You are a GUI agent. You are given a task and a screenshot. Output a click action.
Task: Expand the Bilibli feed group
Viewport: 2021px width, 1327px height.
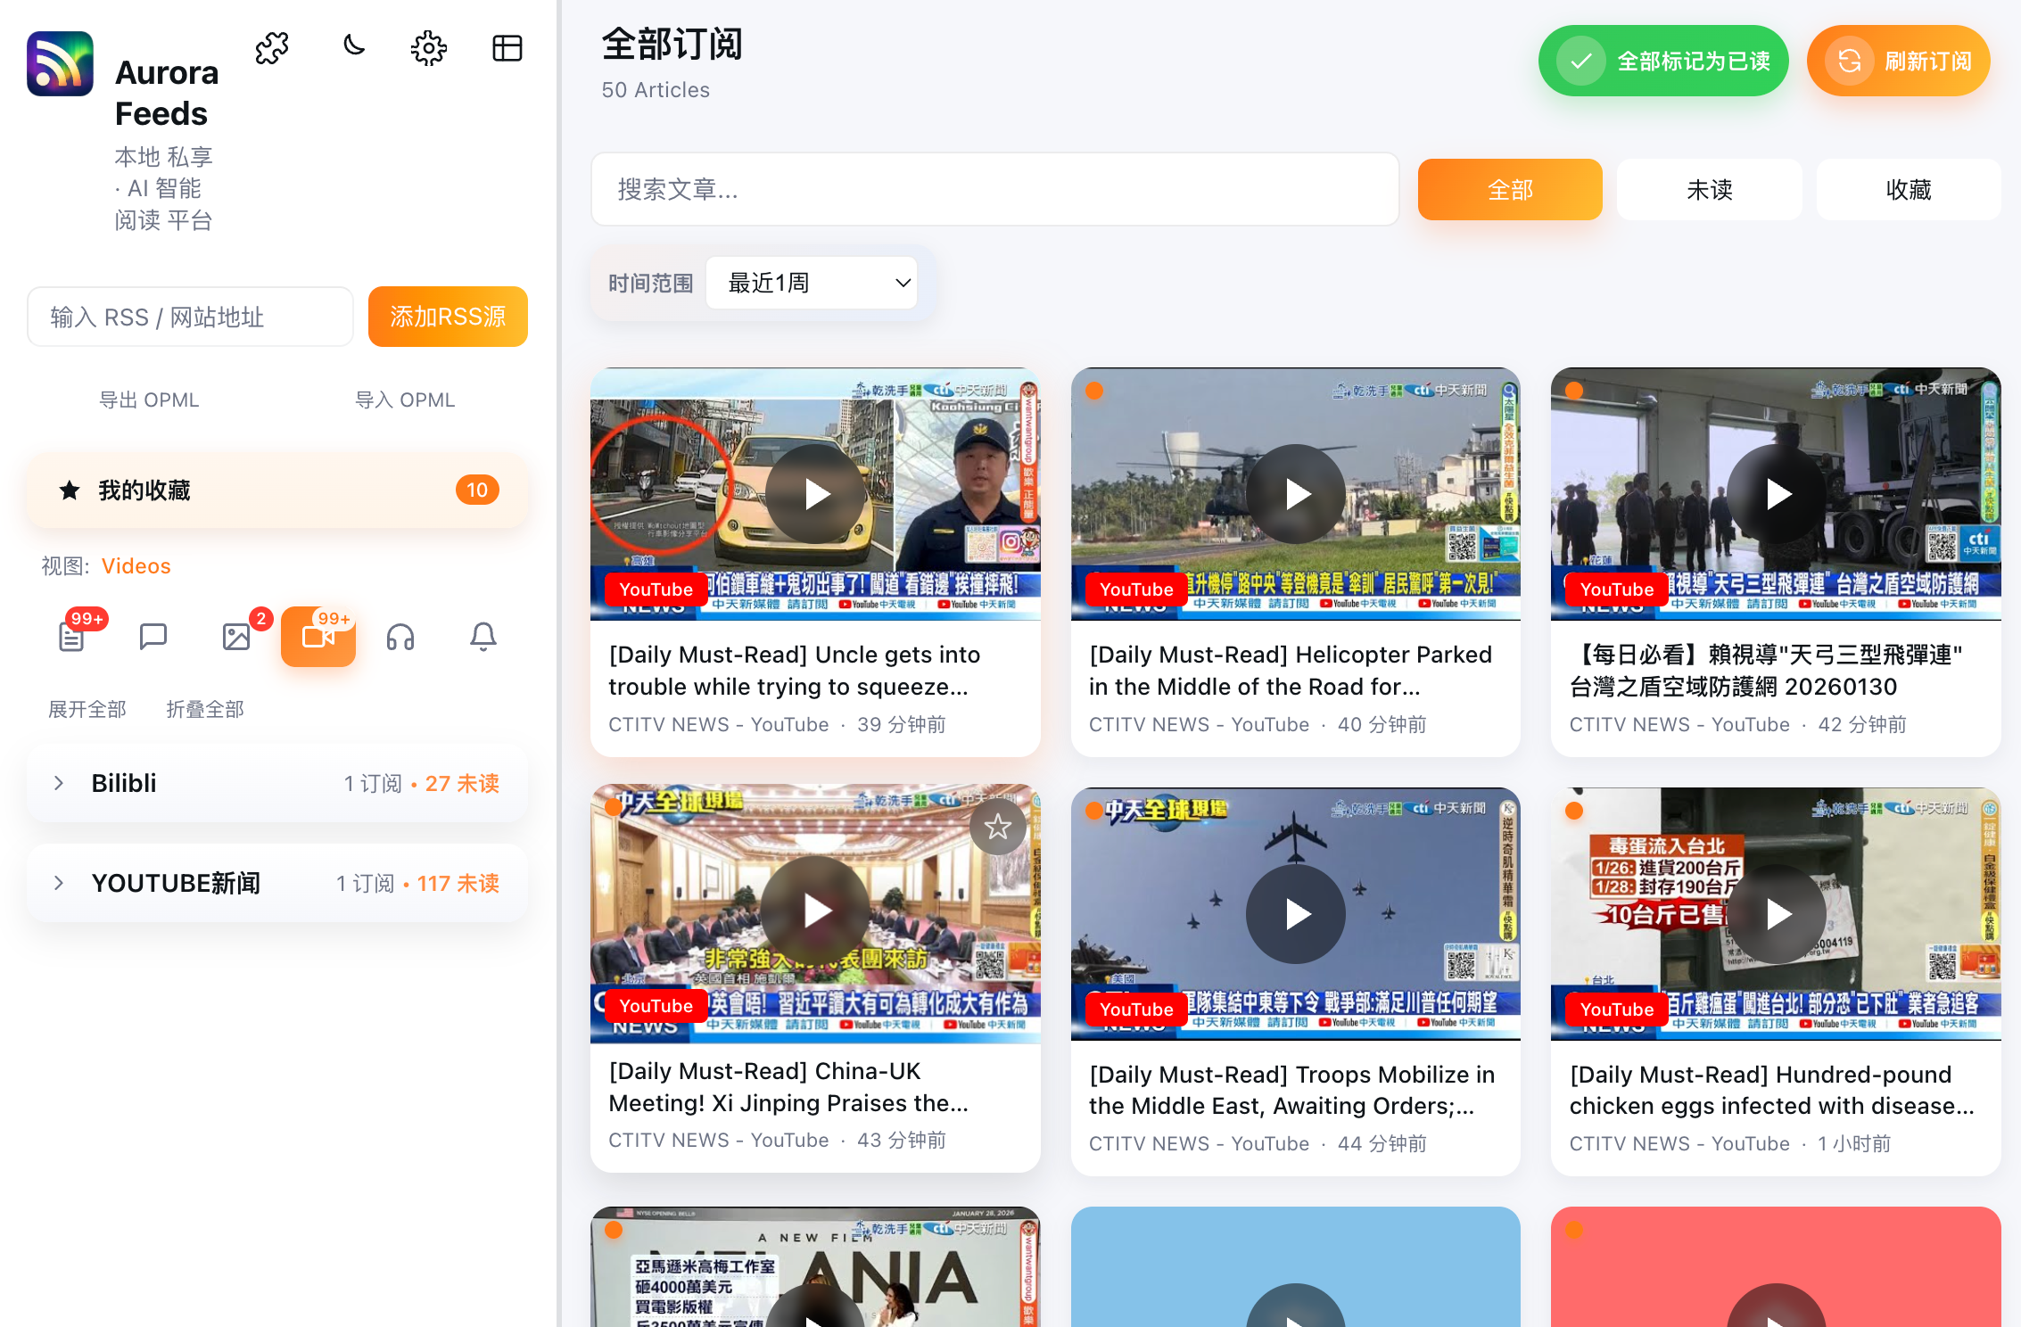point(59,783)
